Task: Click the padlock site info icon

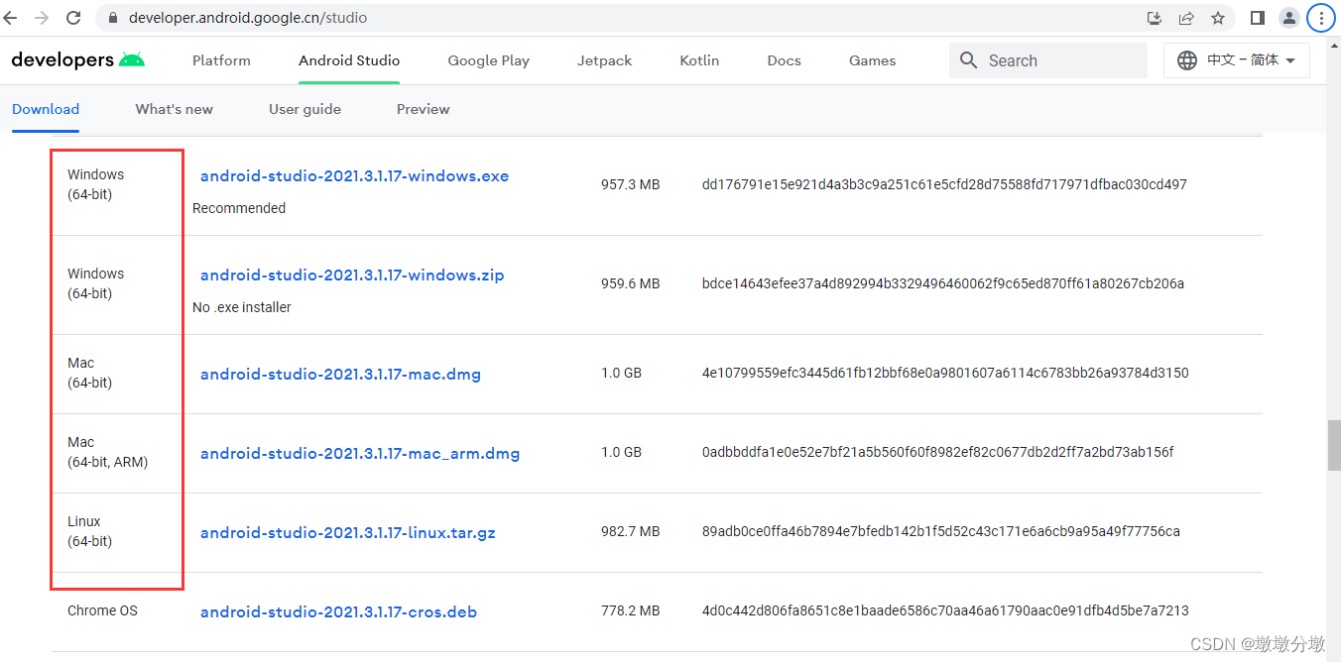Action: click(x=112, y=18)
